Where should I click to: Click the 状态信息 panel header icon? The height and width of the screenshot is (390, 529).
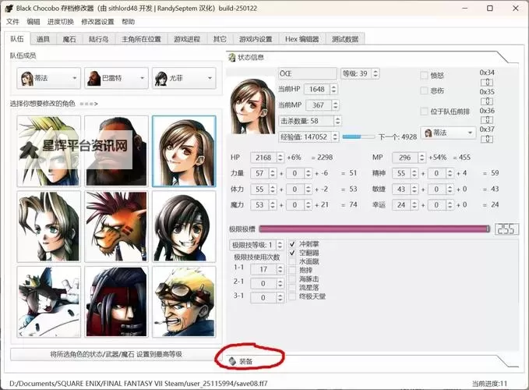(x=231, y=58)
